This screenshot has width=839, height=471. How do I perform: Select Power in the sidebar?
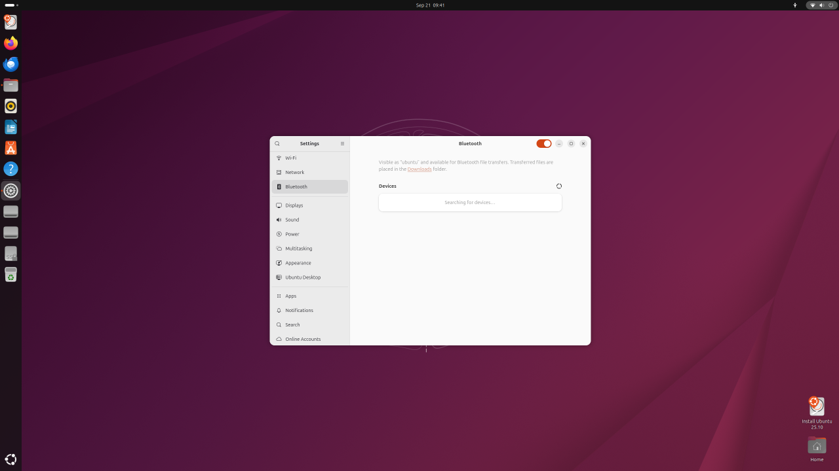(309, 234)
